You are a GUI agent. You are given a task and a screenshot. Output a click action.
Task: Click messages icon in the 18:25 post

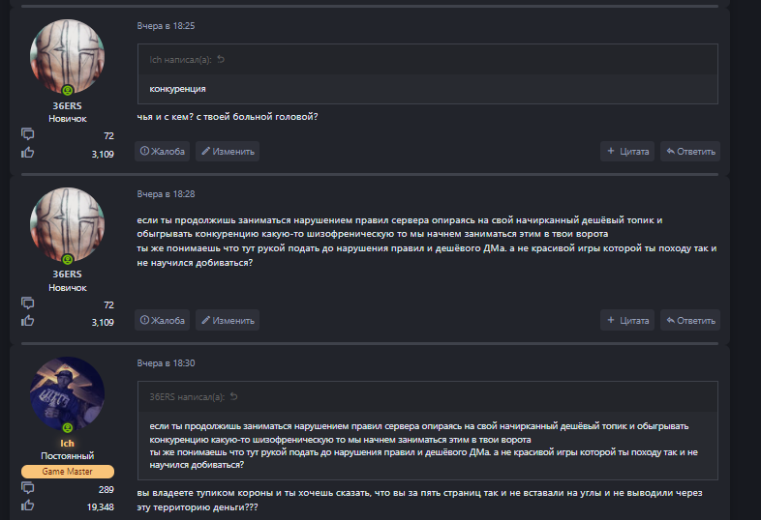click(x=27, y=135)
